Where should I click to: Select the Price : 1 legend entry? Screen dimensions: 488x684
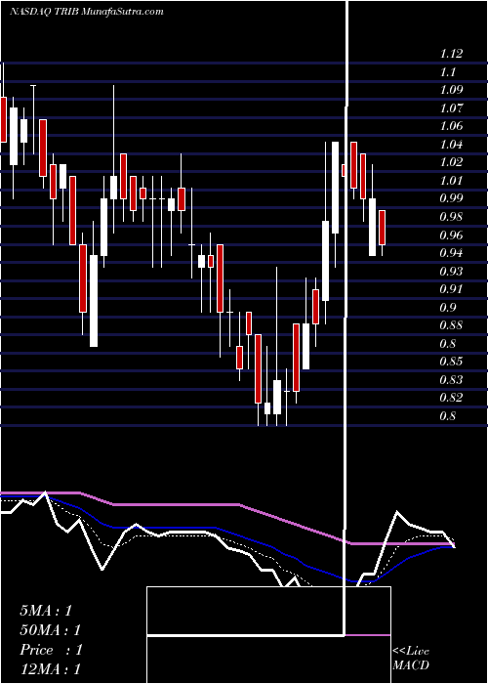point(51,650)
